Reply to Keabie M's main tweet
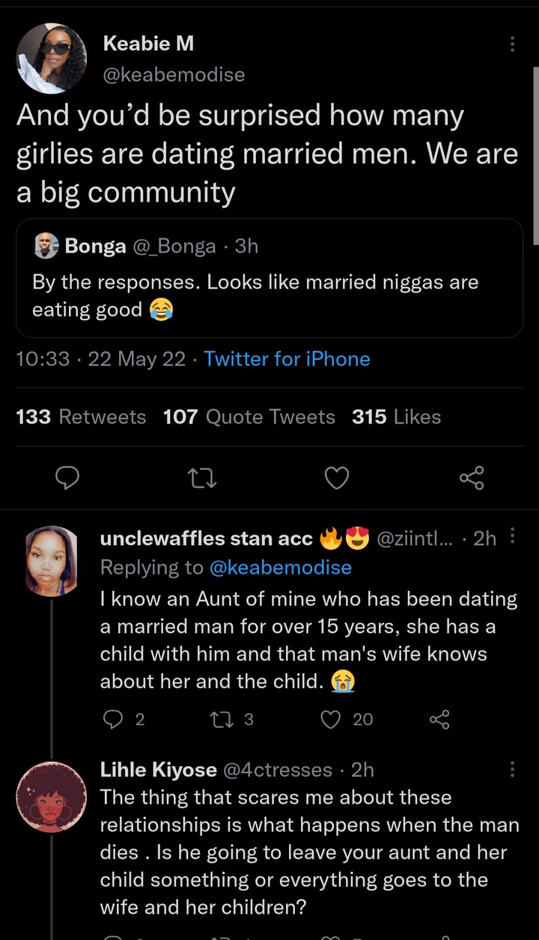 (68, 477)
